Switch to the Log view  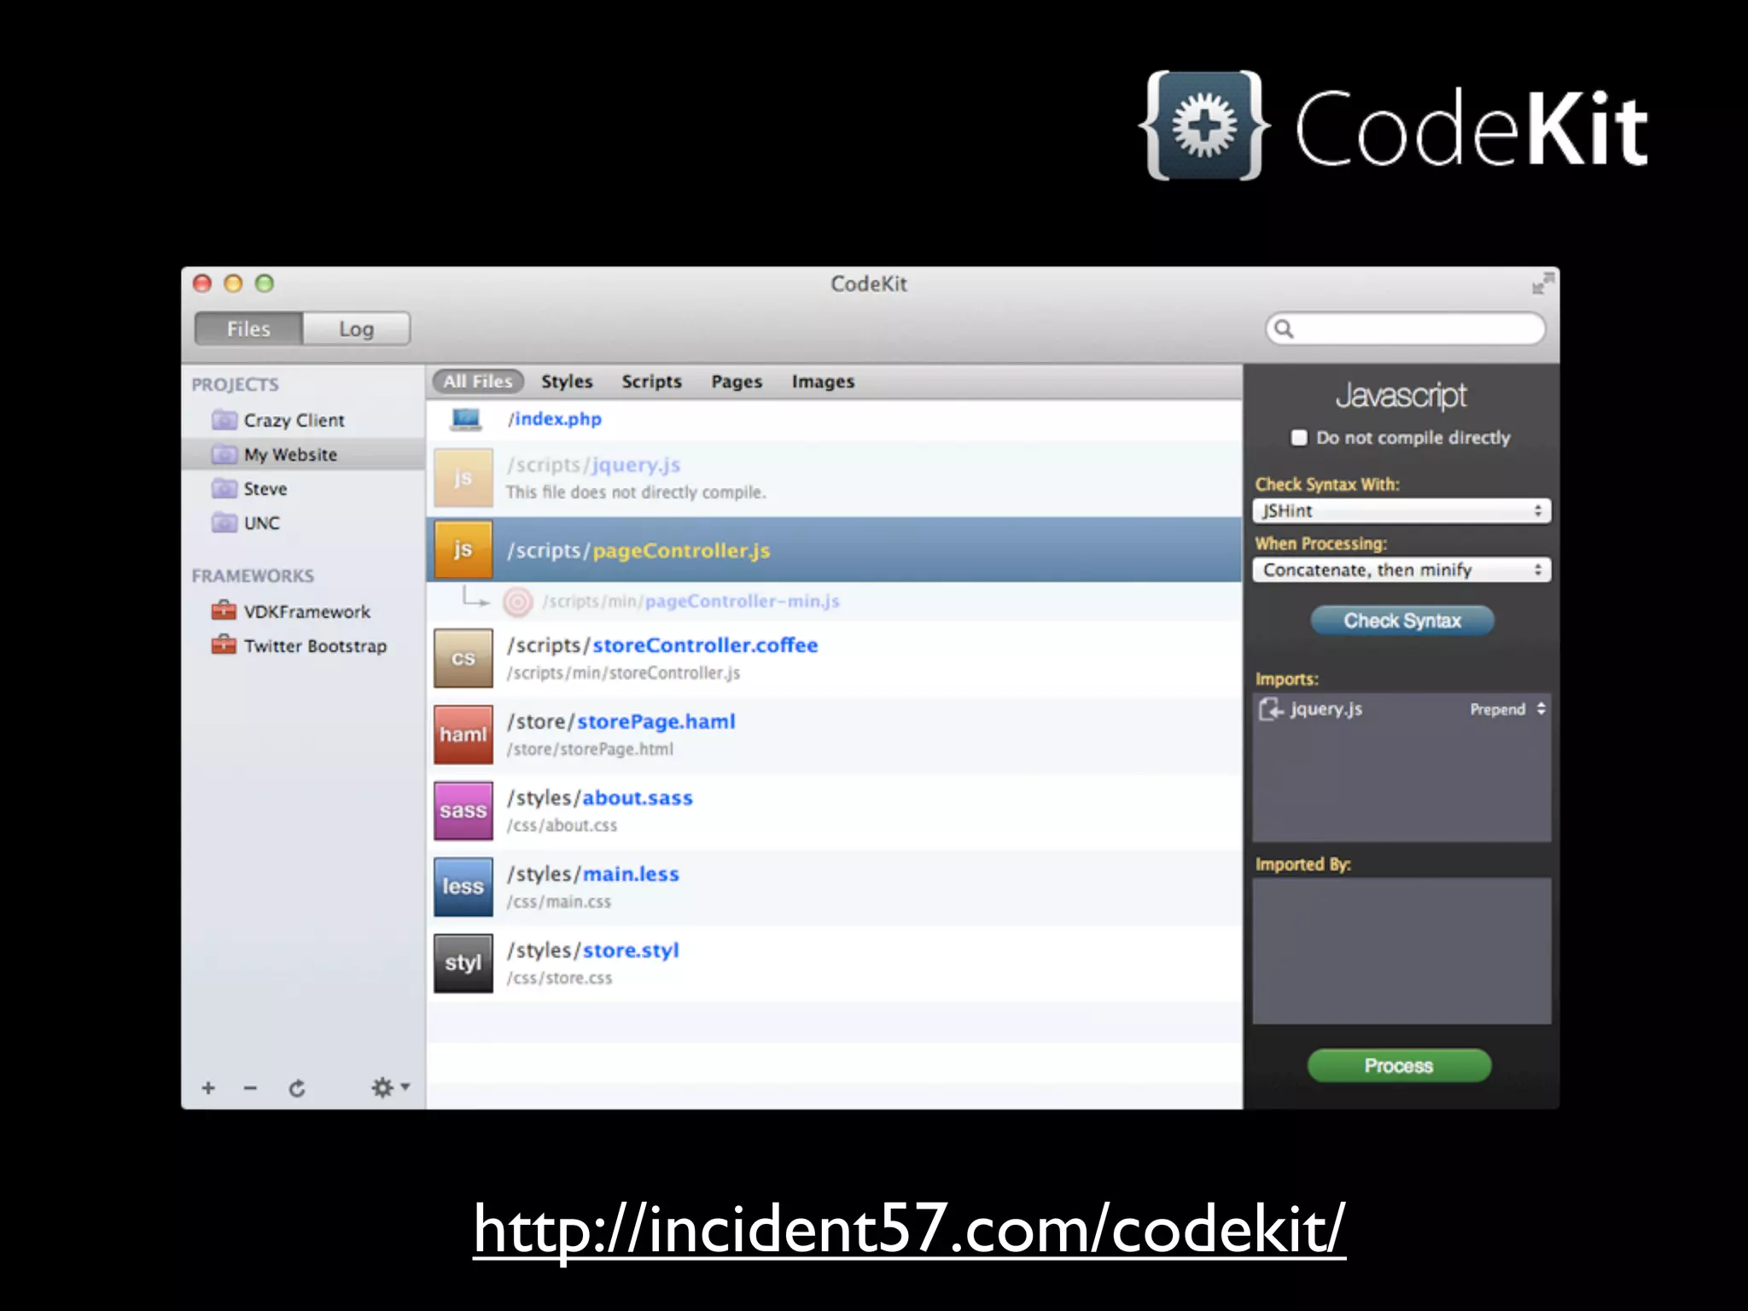(x=356, y=329)
